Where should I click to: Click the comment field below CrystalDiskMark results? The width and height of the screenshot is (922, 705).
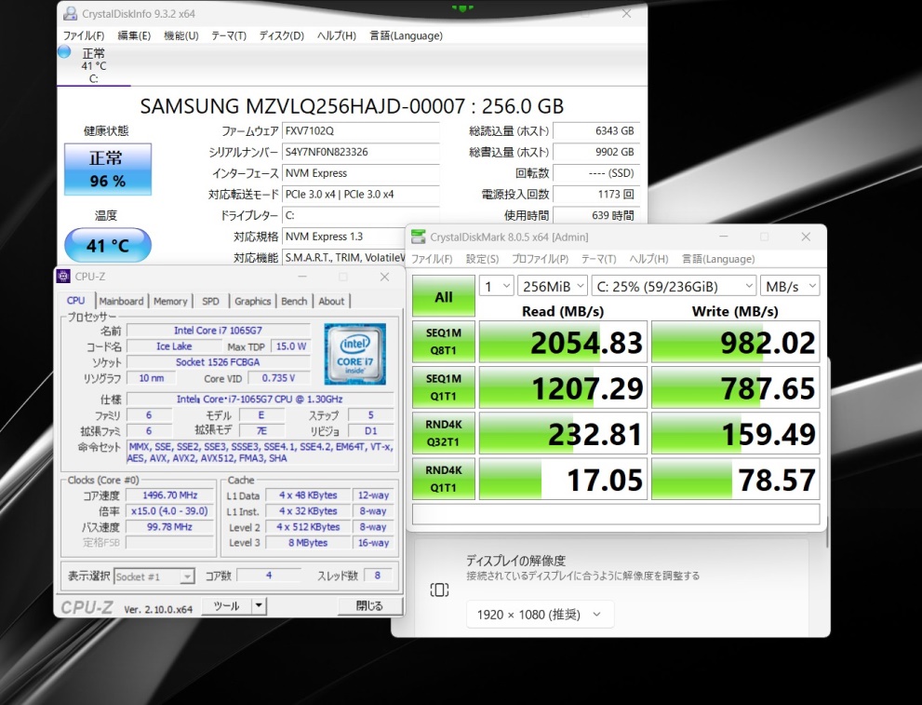[x=616, y=514]
